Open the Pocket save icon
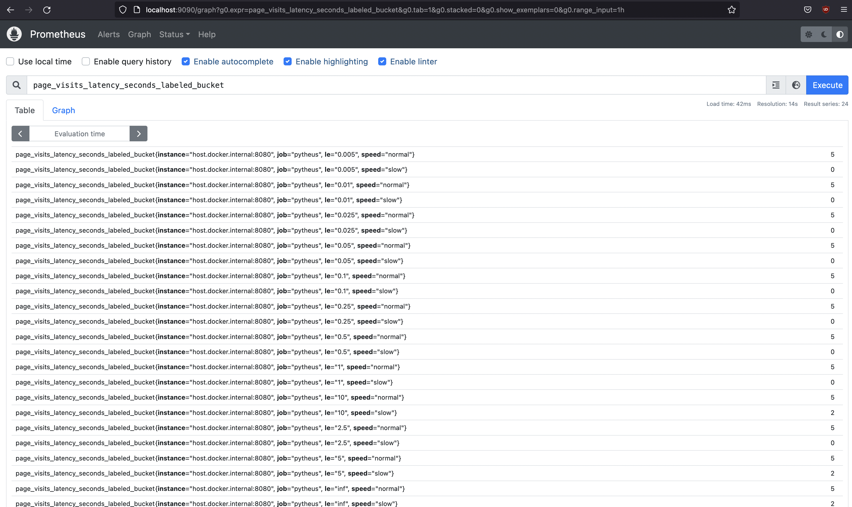The image size is (852, 507). (807, 10)
